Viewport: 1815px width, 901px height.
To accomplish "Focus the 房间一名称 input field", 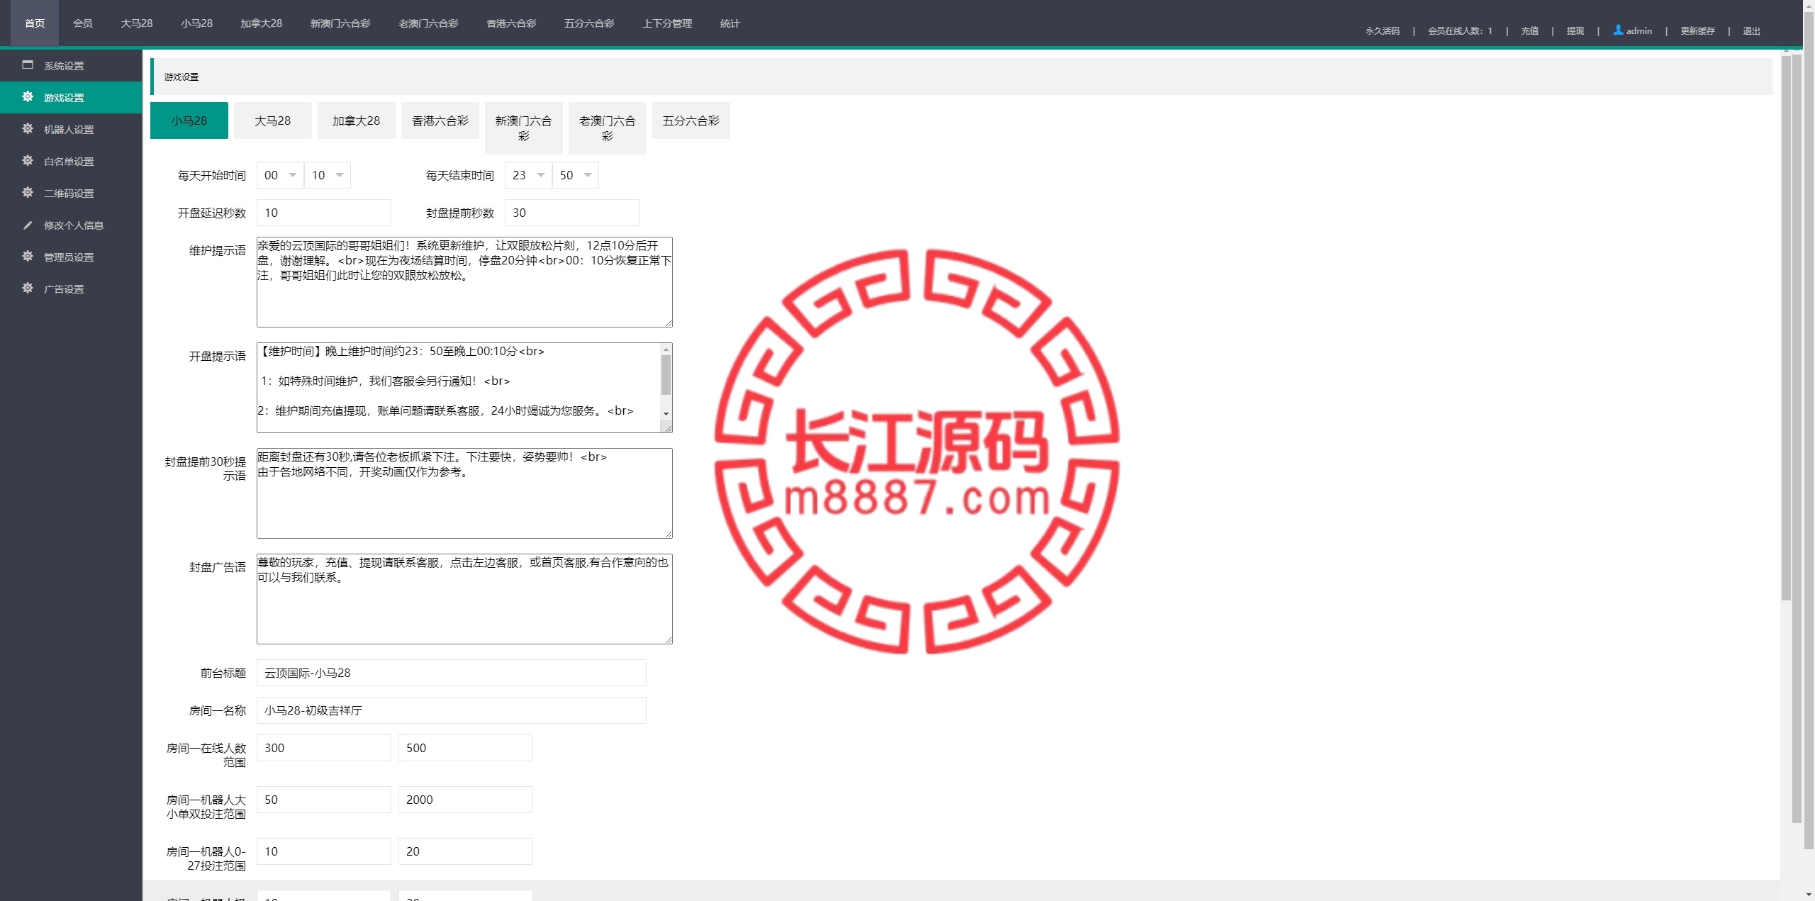I will pos(452,710).
